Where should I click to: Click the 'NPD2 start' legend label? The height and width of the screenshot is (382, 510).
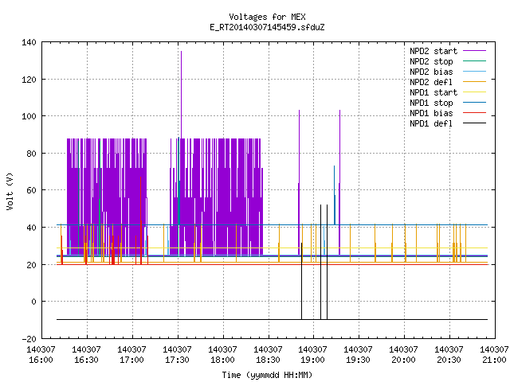pos(433,51)
